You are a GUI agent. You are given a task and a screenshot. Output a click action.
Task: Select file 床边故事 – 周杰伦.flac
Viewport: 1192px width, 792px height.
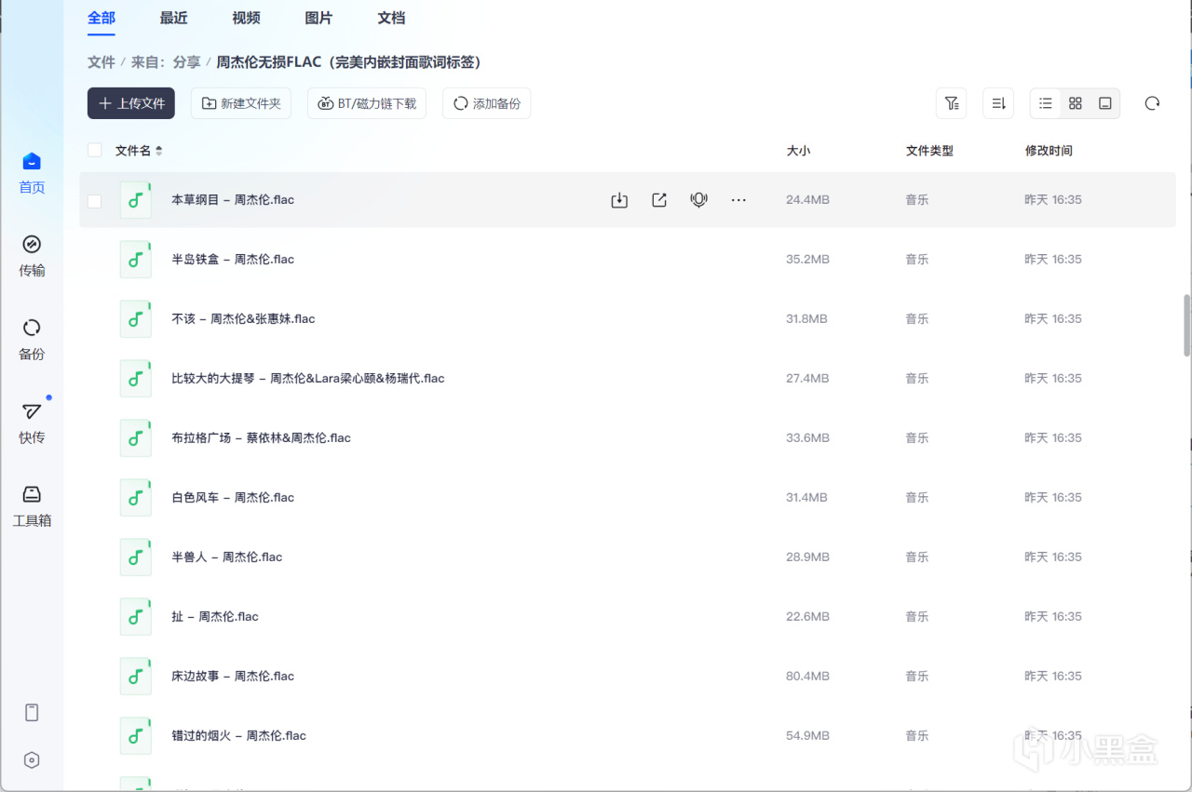pyautogui.click(x=233, y=677)
